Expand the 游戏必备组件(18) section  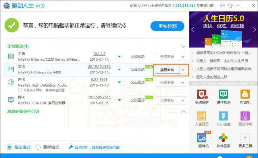(183, 112)
